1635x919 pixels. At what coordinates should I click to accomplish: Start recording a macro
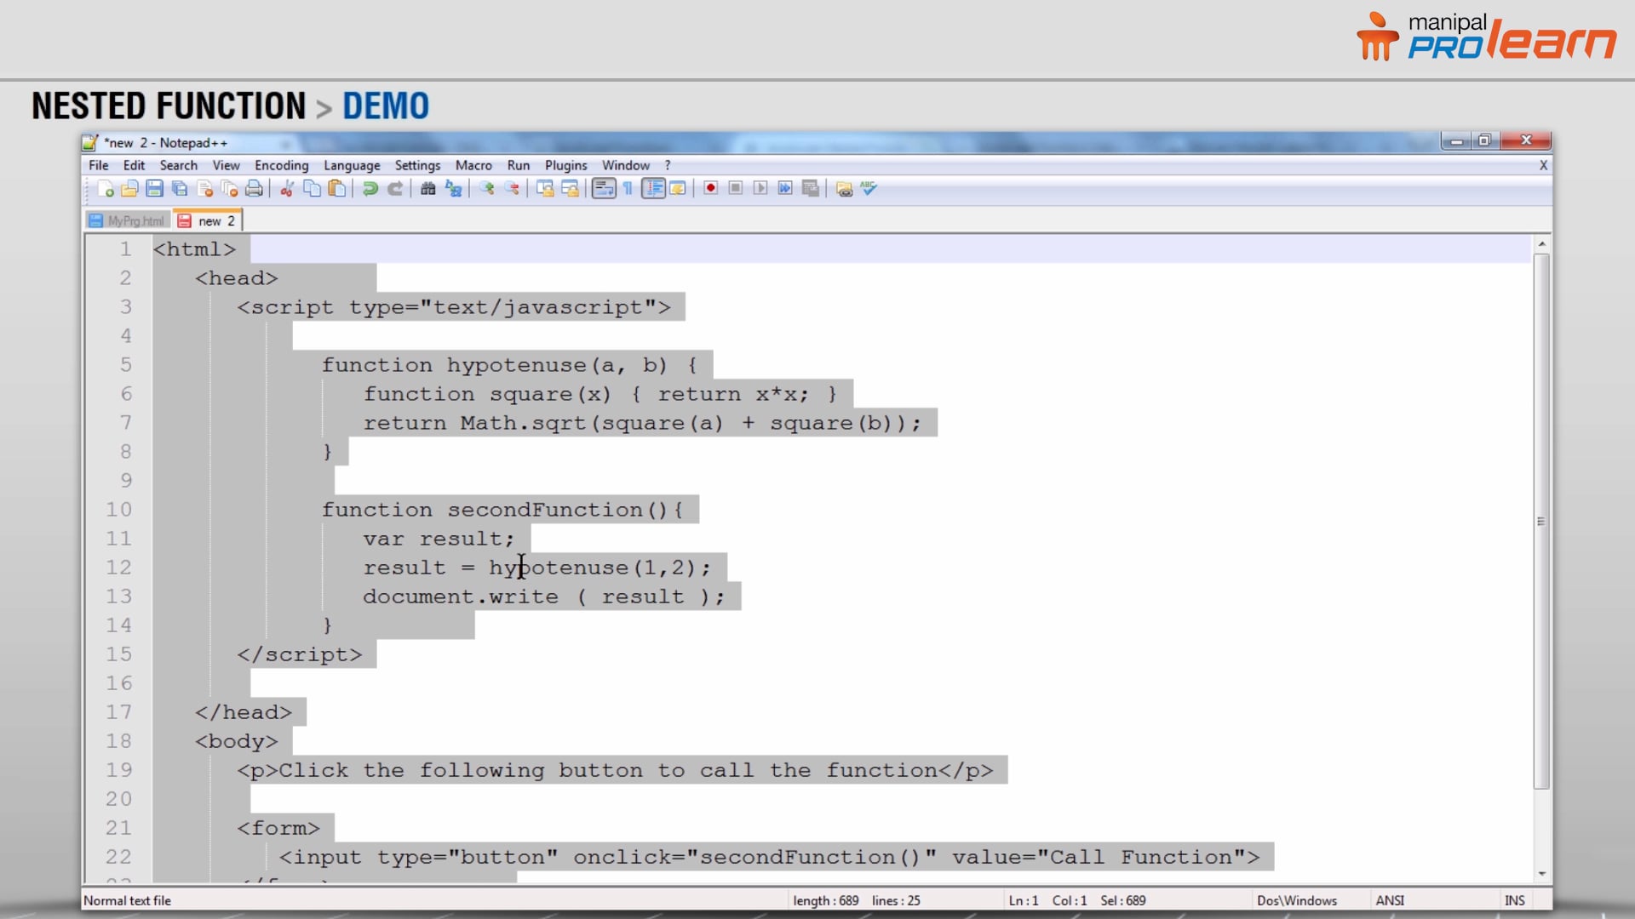point(710,189)
